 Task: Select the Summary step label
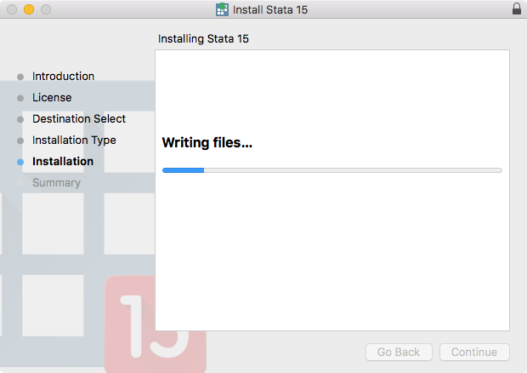(x=56, y=182)
